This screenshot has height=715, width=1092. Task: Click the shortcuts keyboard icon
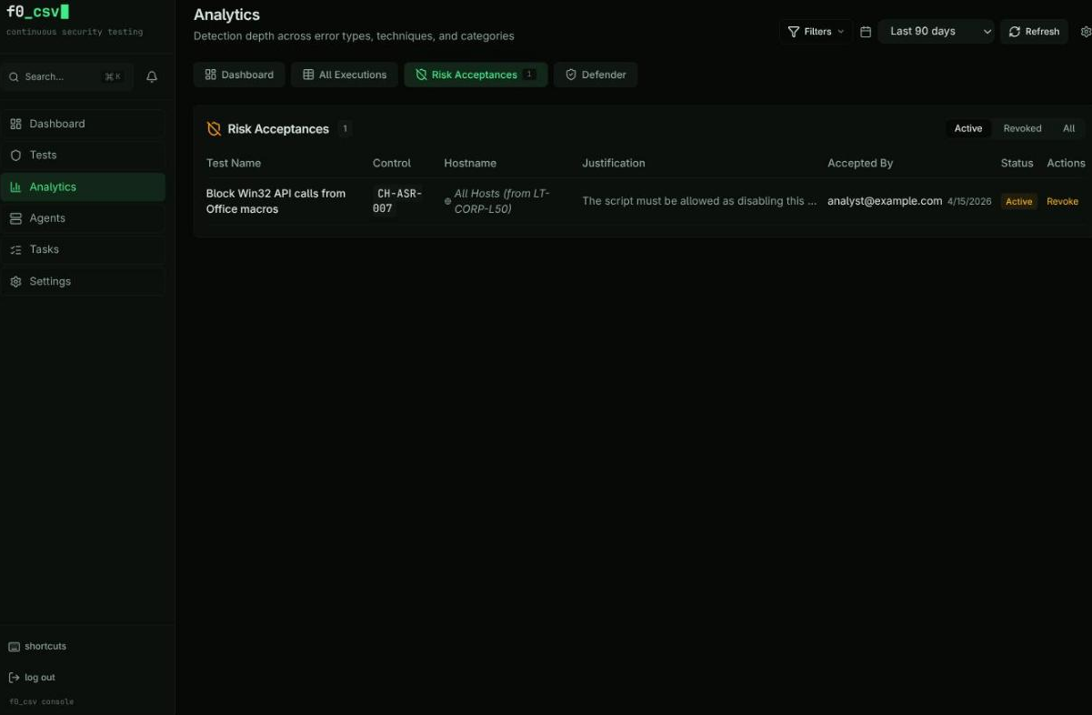point(14,647)
